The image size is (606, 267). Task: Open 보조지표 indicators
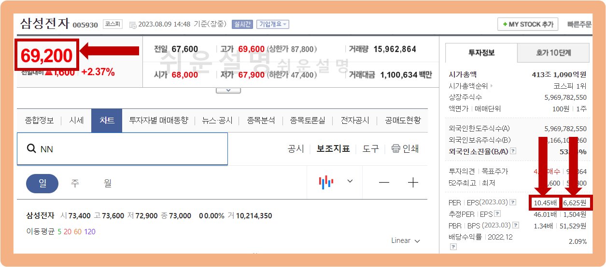pyautogui.click(x=333, y=149)
